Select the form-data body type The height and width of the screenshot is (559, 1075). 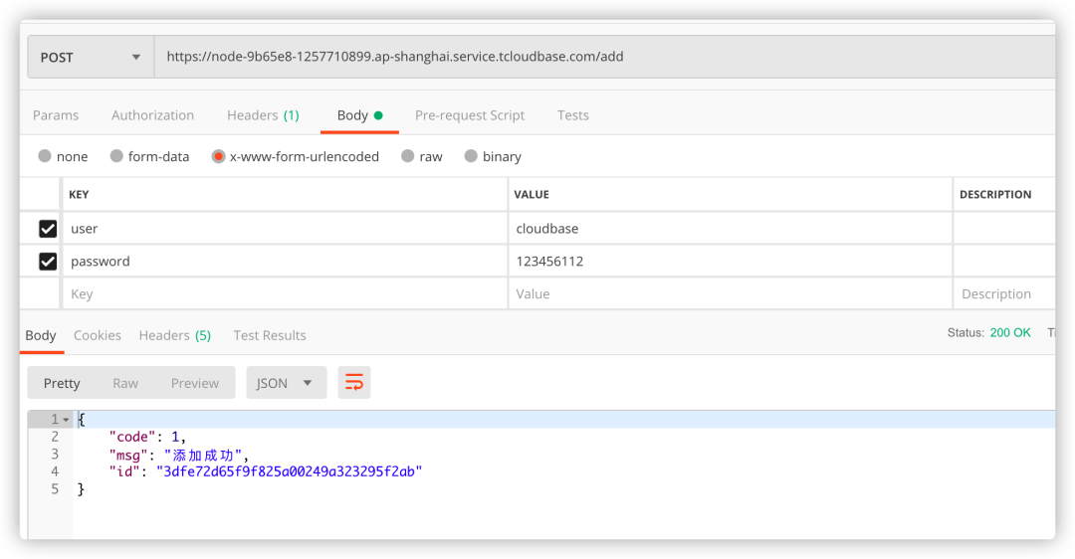(x=149, y=156)
